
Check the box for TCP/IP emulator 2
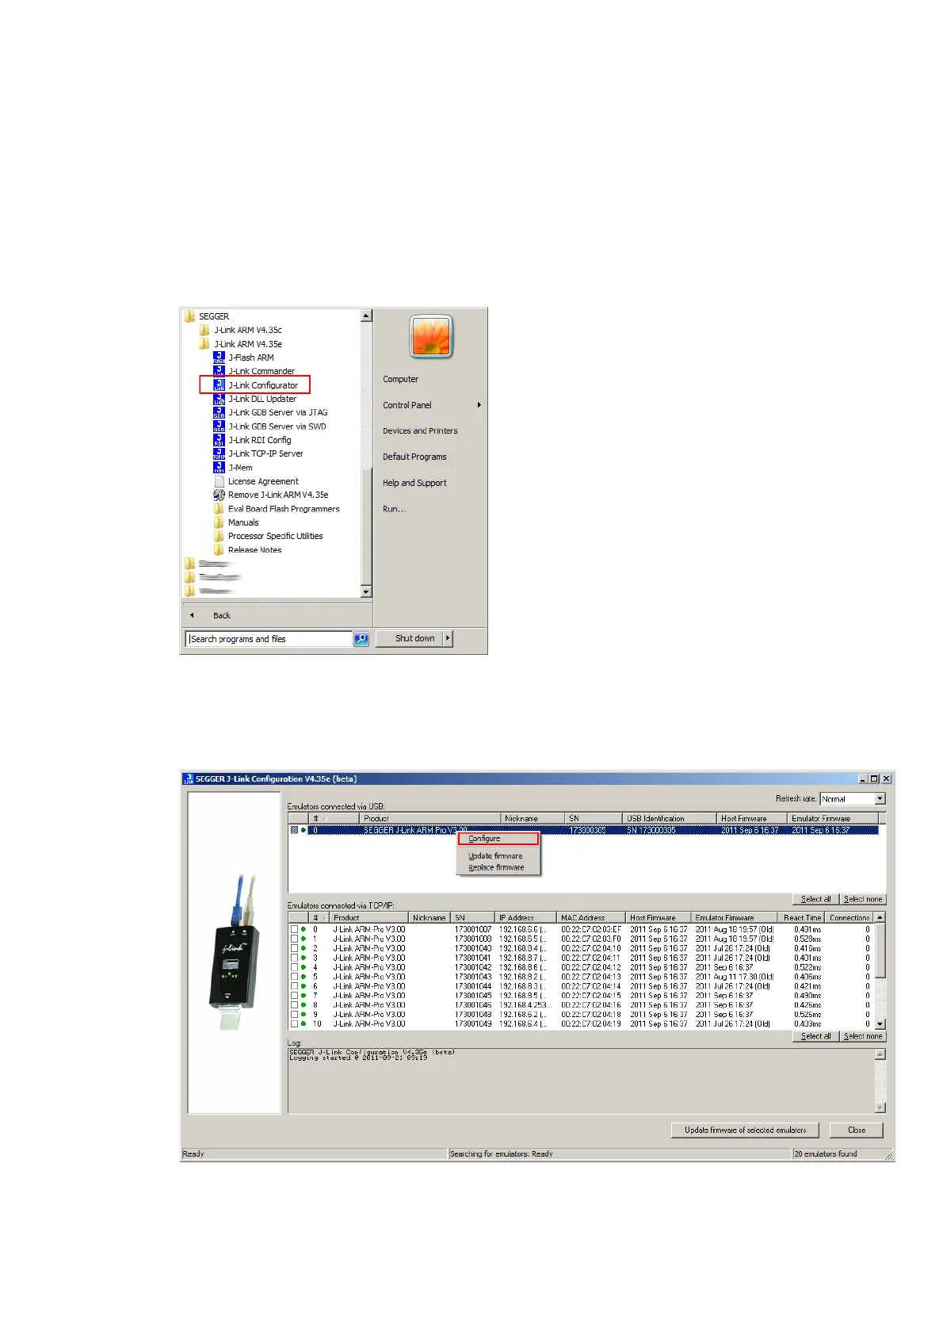tap(294, 948)
